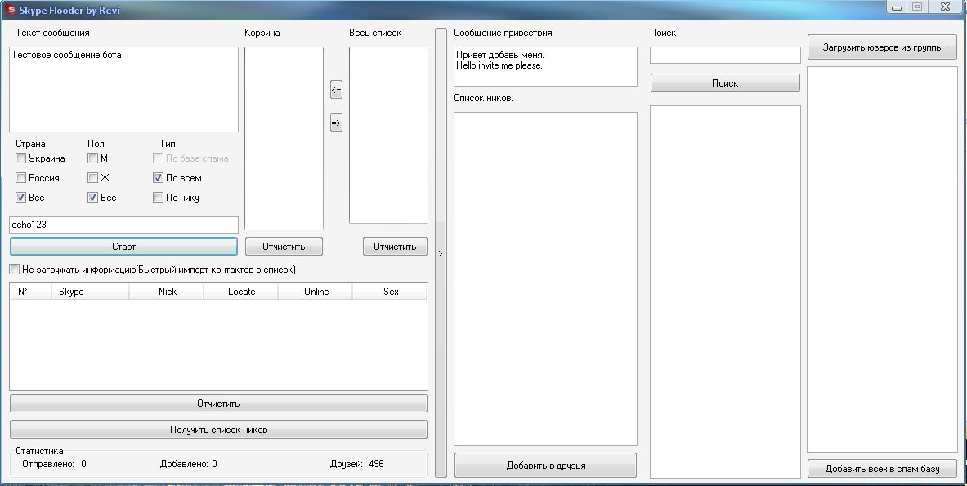Minimize the Skype Flooder window

897,7
